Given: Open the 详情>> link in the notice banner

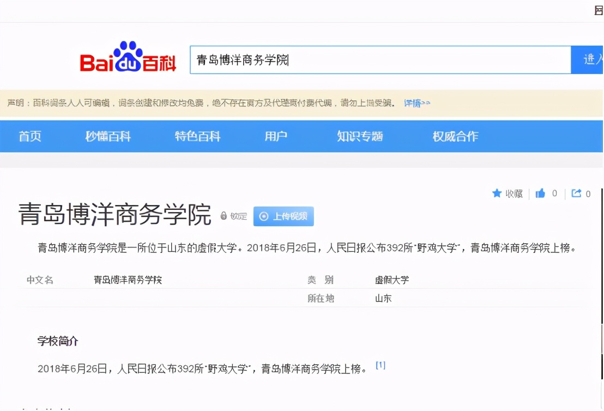Looking at the screenshot, I should (x=415, y=102).
